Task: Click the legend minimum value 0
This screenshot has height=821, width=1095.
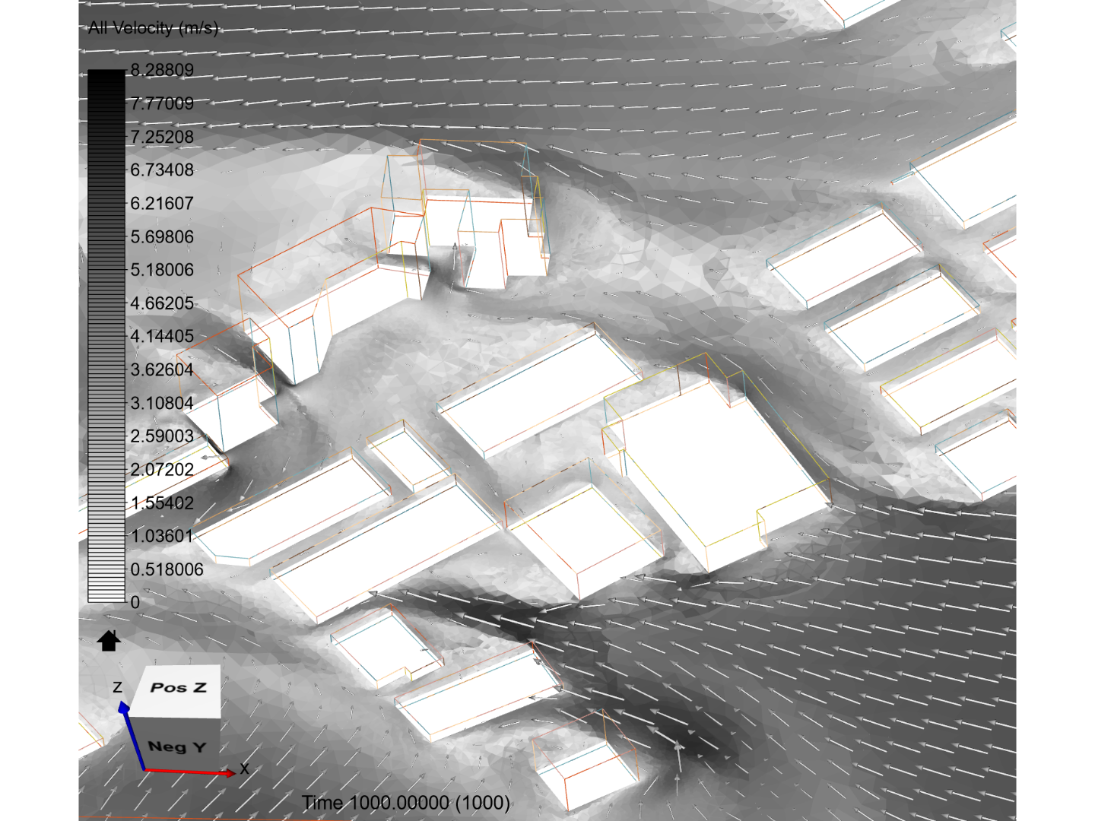Action: pyautogui.click(x=135, y=602)
